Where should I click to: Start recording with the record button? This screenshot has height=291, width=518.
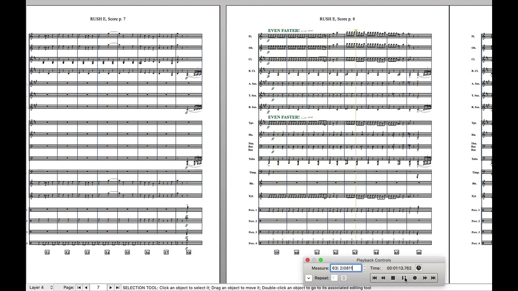pyautogui.click(x=415, y=278)
